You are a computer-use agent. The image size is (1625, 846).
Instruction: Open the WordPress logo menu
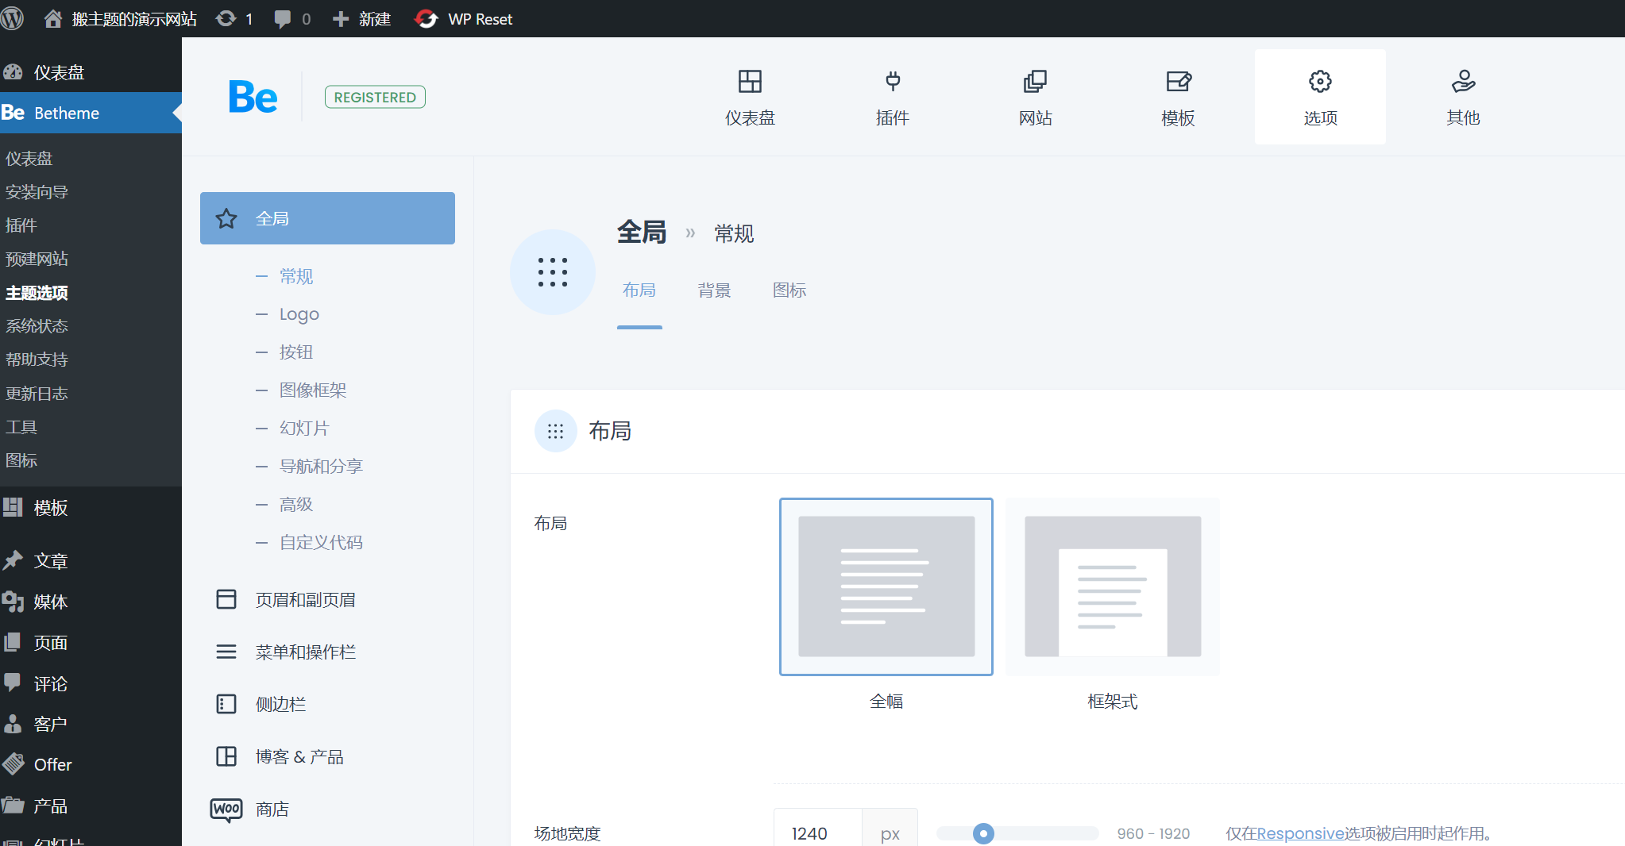[x=12, y=18]
